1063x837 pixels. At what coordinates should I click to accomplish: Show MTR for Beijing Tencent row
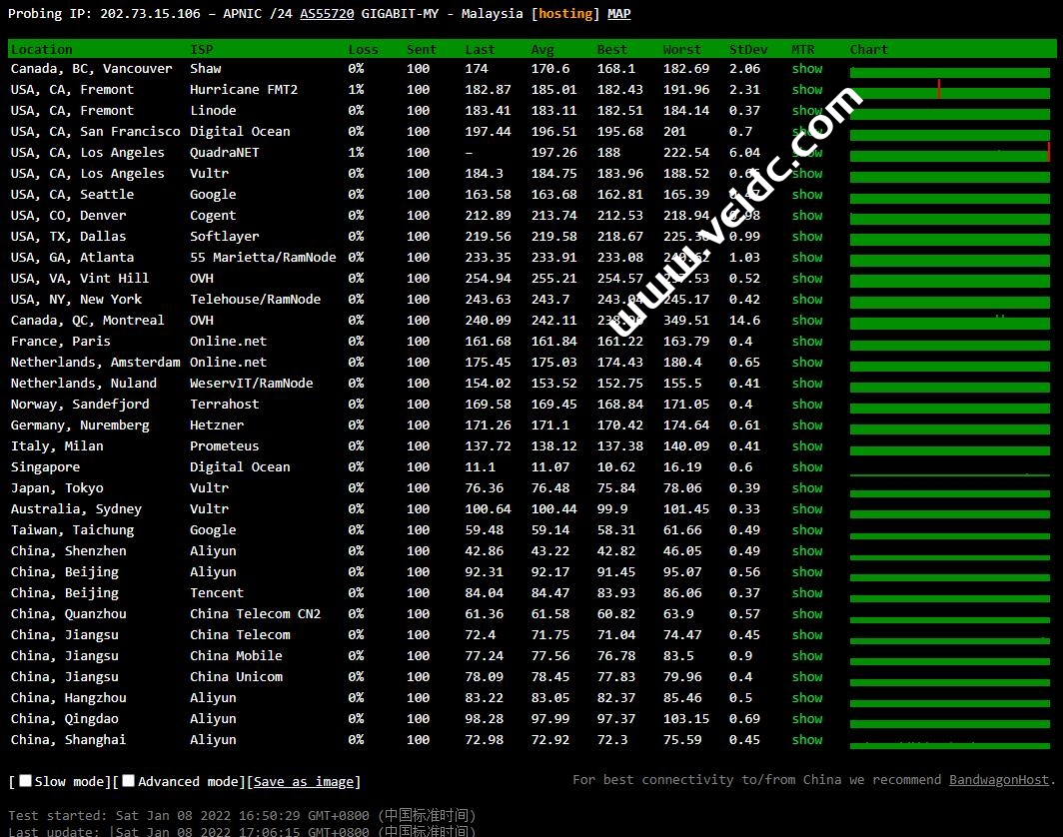[x=807, y=593]
